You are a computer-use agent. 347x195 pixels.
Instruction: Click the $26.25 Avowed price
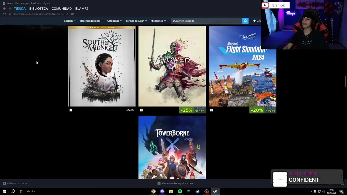200,111
